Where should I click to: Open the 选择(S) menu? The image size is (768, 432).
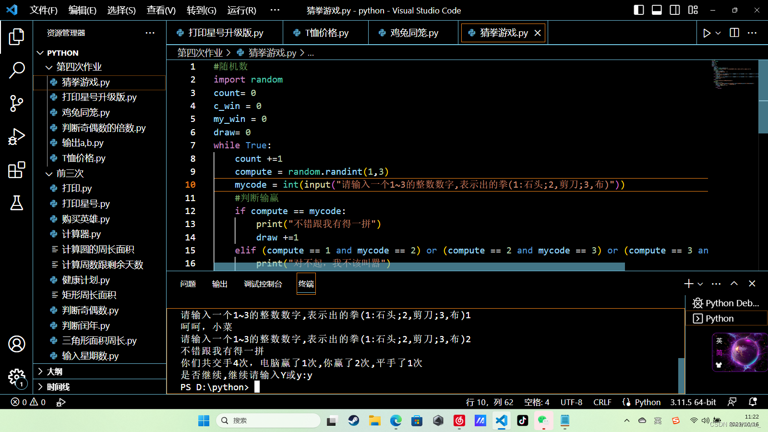[x=121, y=10]
